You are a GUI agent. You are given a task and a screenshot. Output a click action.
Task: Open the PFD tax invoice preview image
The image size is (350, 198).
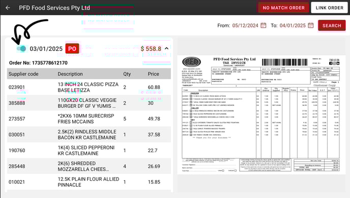point(261,115)
